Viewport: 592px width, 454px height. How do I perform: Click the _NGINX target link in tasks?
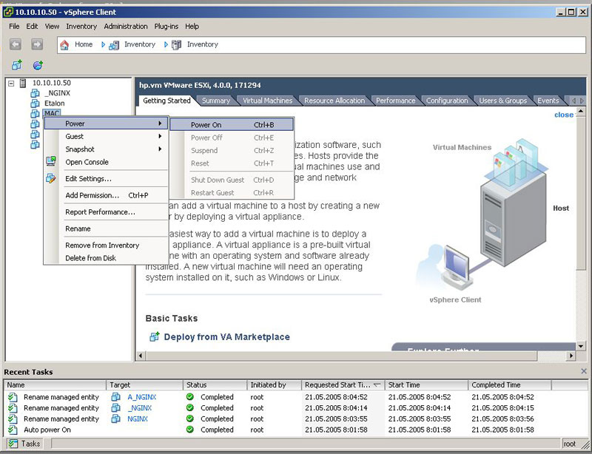click(139, 408)
